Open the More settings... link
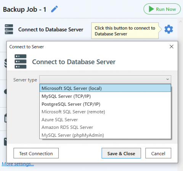This screenshot has height=171, width=183. (18, 164)
